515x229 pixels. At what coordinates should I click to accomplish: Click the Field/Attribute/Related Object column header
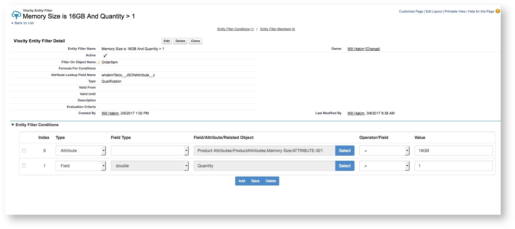[224, 137]
